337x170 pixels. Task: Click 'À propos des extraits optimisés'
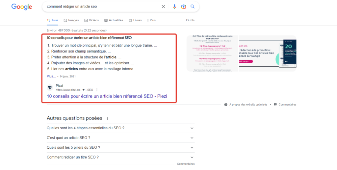(248, 105)
